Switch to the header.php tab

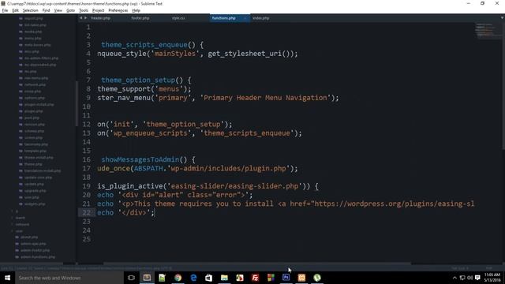100,18
